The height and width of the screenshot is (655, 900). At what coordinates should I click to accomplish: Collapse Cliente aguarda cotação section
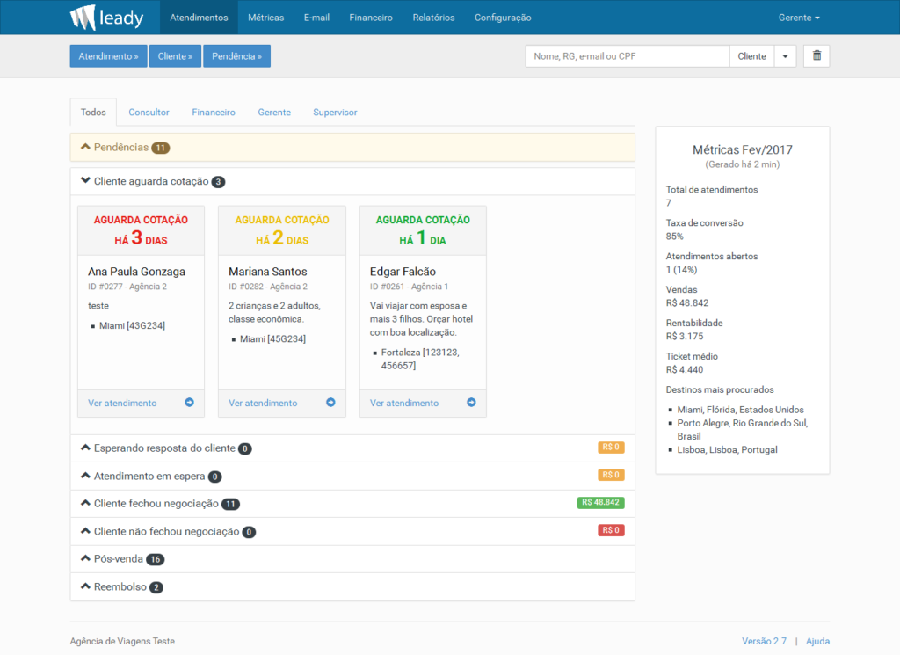[85, 181]
